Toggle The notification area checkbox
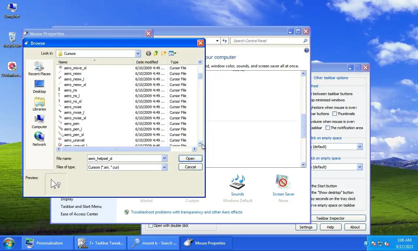This screenshot has height=251, width=418. pos(328,128)
